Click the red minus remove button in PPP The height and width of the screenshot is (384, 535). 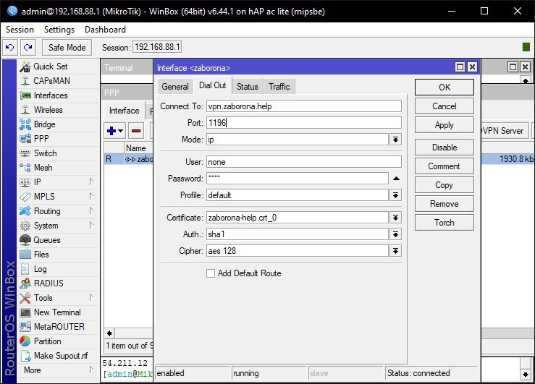[x=136, y=131]
